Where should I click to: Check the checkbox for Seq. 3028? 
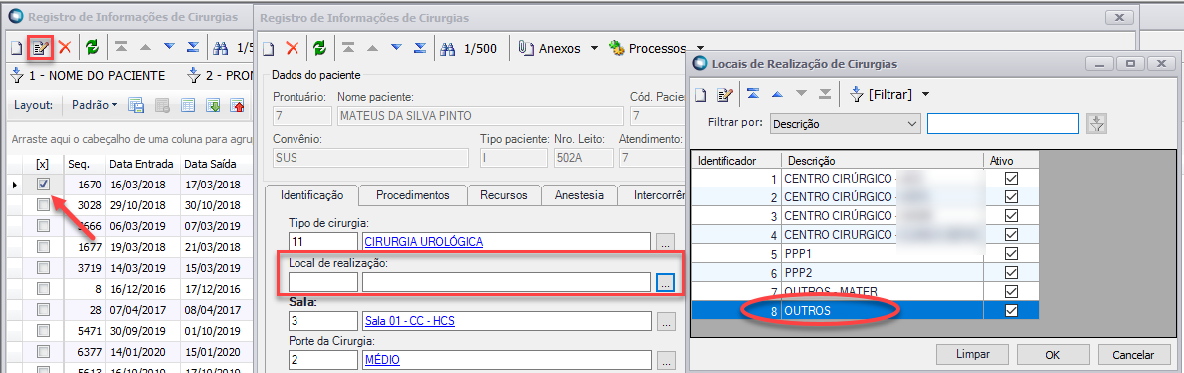pyautogui.click(x=44, y=204)
